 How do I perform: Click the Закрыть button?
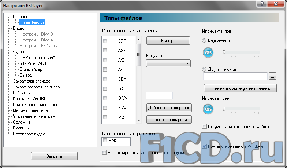[x=54, y=156]
